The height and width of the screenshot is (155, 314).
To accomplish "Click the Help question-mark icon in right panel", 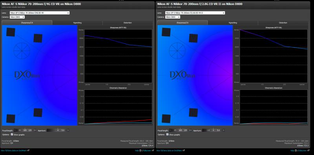I will pyautogui.click(x=296, y=150).
